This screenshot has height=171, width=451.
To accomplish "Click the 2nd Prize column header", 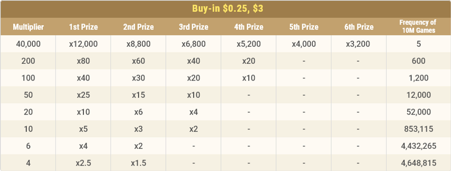I will [x=138, y=27].
